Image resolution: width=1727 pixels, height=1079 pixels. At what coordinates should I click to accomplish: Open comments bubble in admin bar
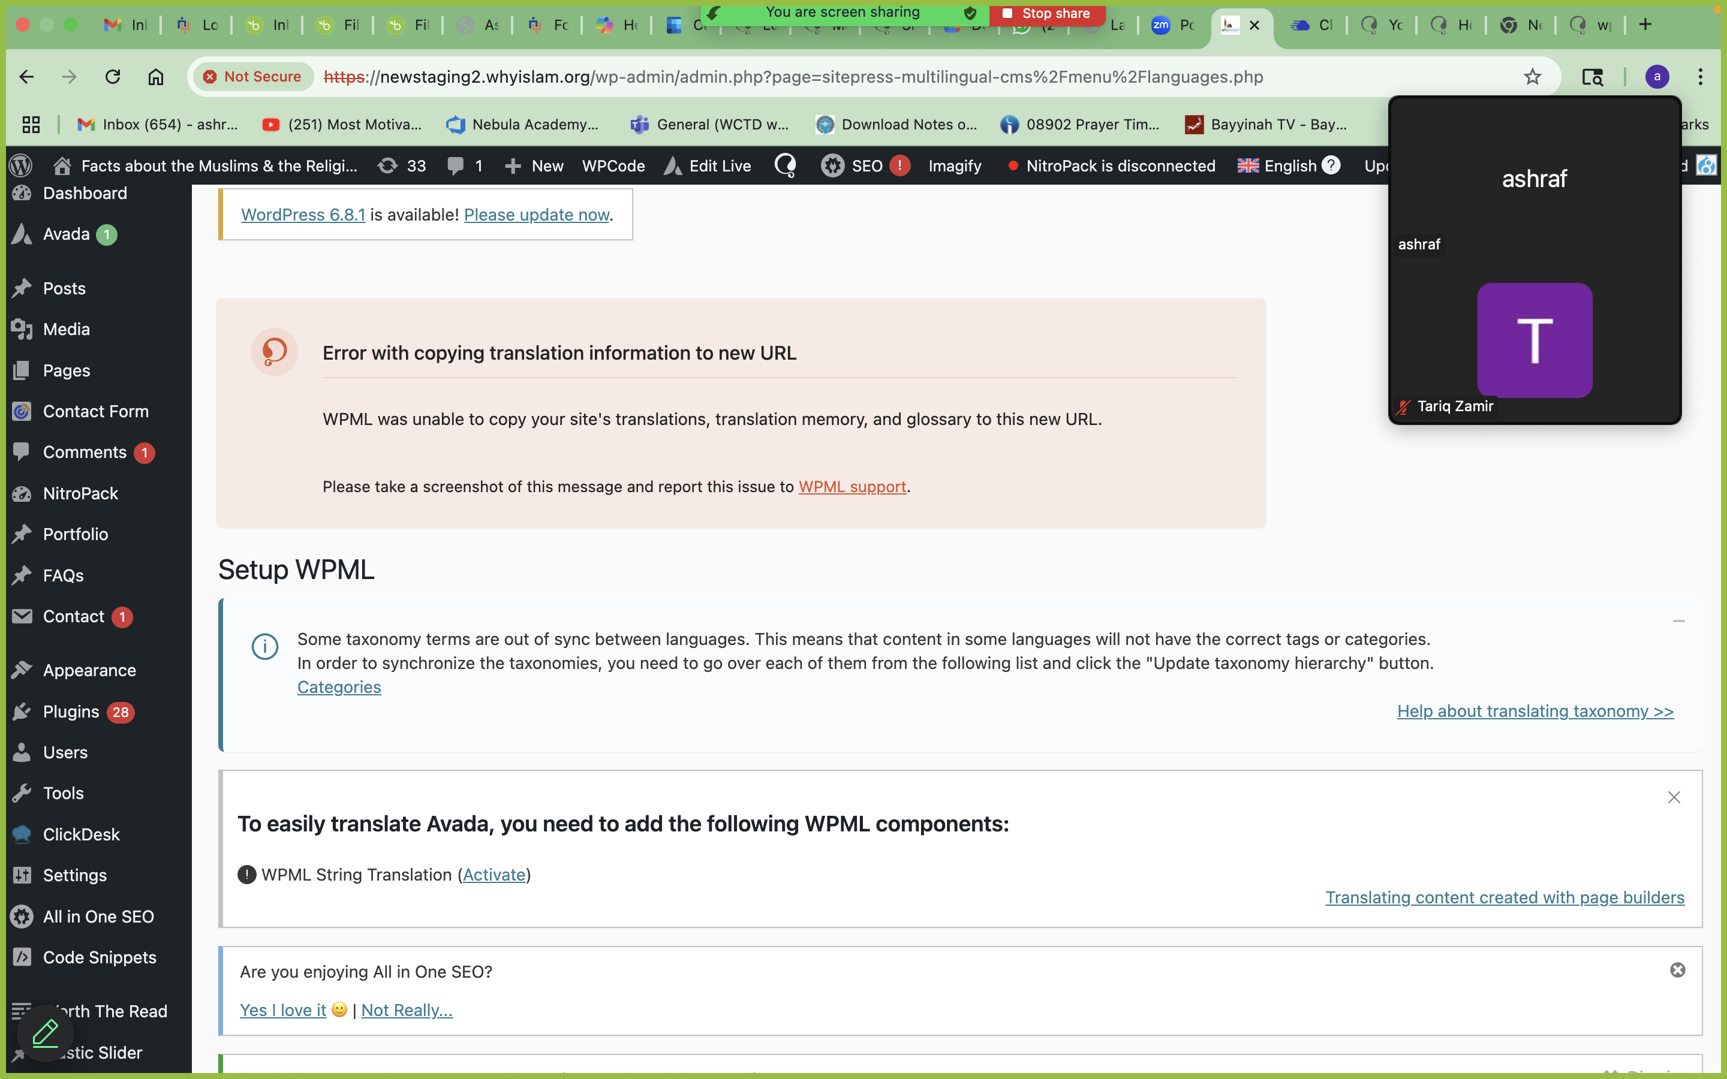pyautogui.click(x=465, y=165)
